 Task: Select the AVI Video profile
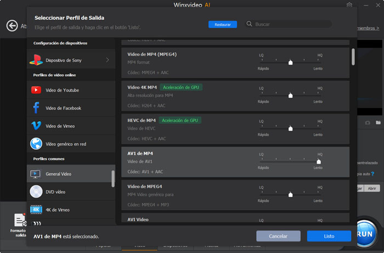coord(235,218)
